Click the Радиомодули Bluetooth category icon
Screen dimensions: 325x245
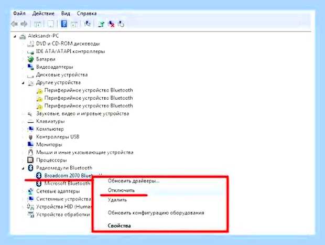(x=31, y=168)
